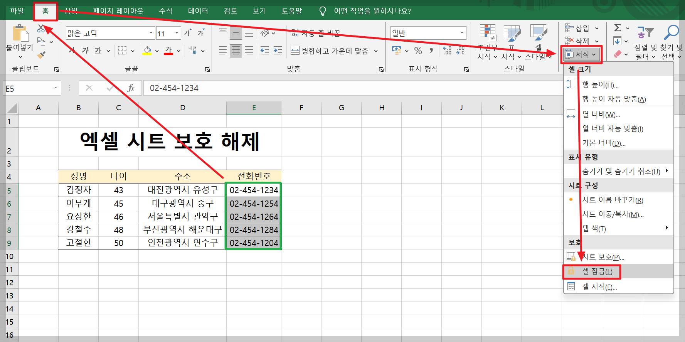
Task: Click the Delete cells button
Action: pyautogui.click(x=582, y=41)
